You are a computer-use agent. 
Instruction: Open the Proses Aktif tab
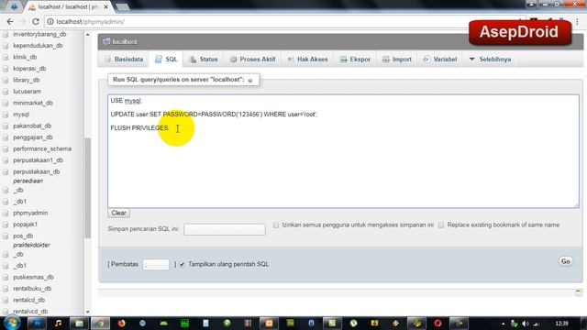253,59
